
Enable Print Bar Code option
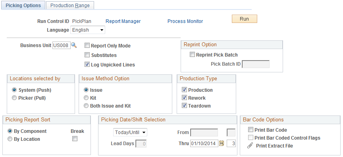point(251,130)
